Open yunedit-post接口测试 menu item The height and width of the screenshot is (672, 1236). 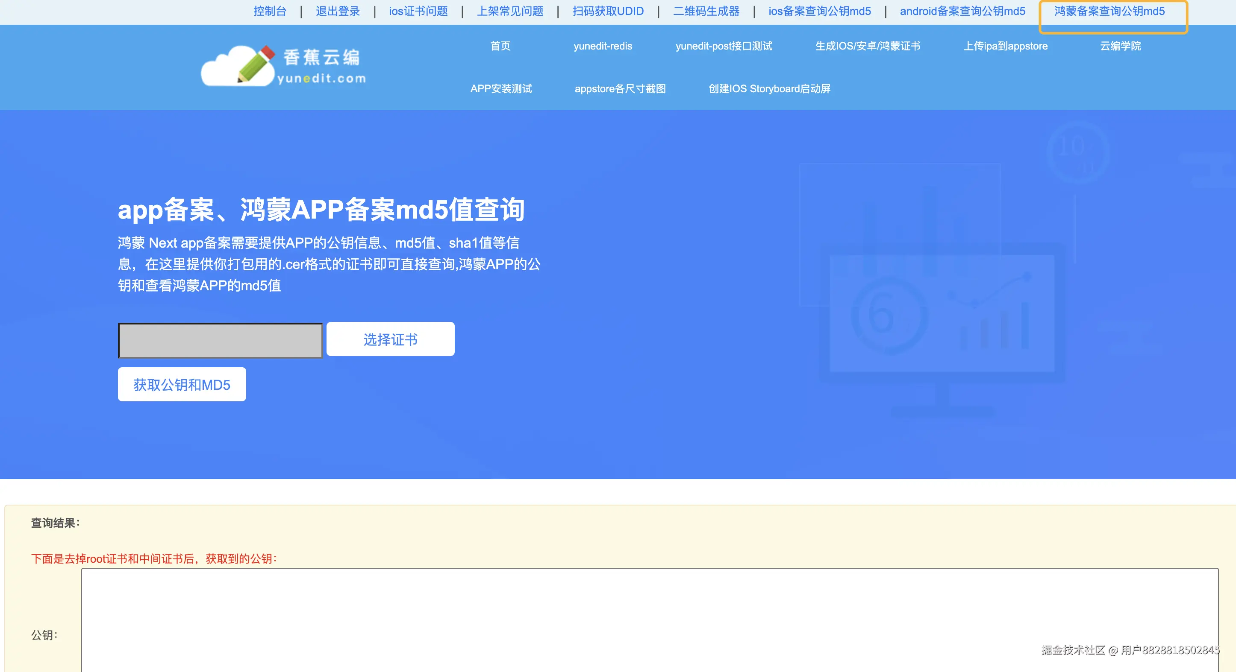coord(724,46)
